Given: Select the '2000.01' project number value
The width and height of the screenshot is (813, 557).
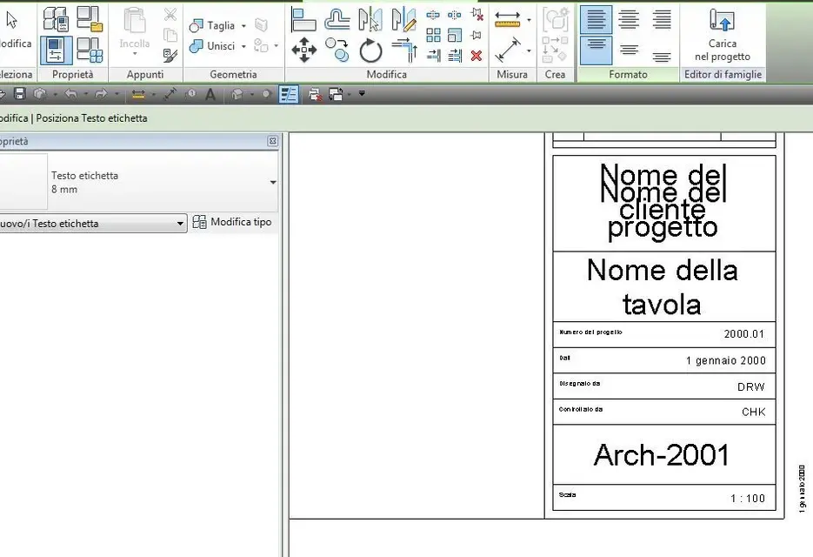Looking at the screenshot, I should [x=744, y=334].
